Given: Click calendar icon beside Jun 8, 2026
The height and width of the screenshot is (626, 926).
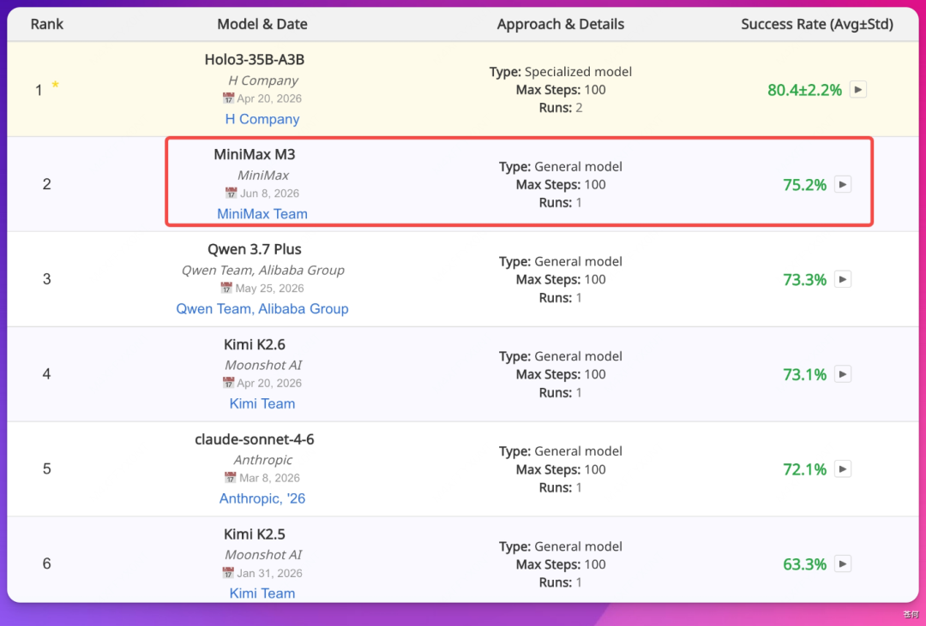Looking at the screenshot, I should coord(231,193).
